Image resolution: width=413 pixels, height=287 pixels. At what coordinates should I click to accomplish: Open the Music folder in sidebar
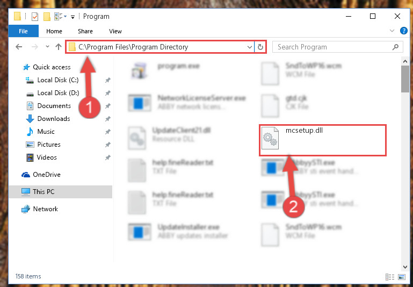(40, 132)
